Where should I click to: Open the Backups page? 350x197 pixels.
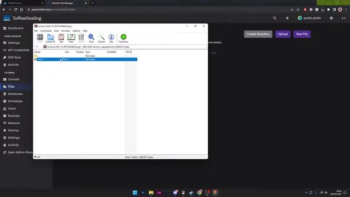coord(12,116)
